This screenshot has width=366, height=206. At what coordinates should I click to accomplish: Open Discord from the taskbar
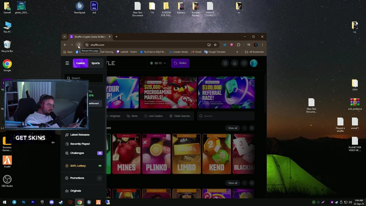51,202
